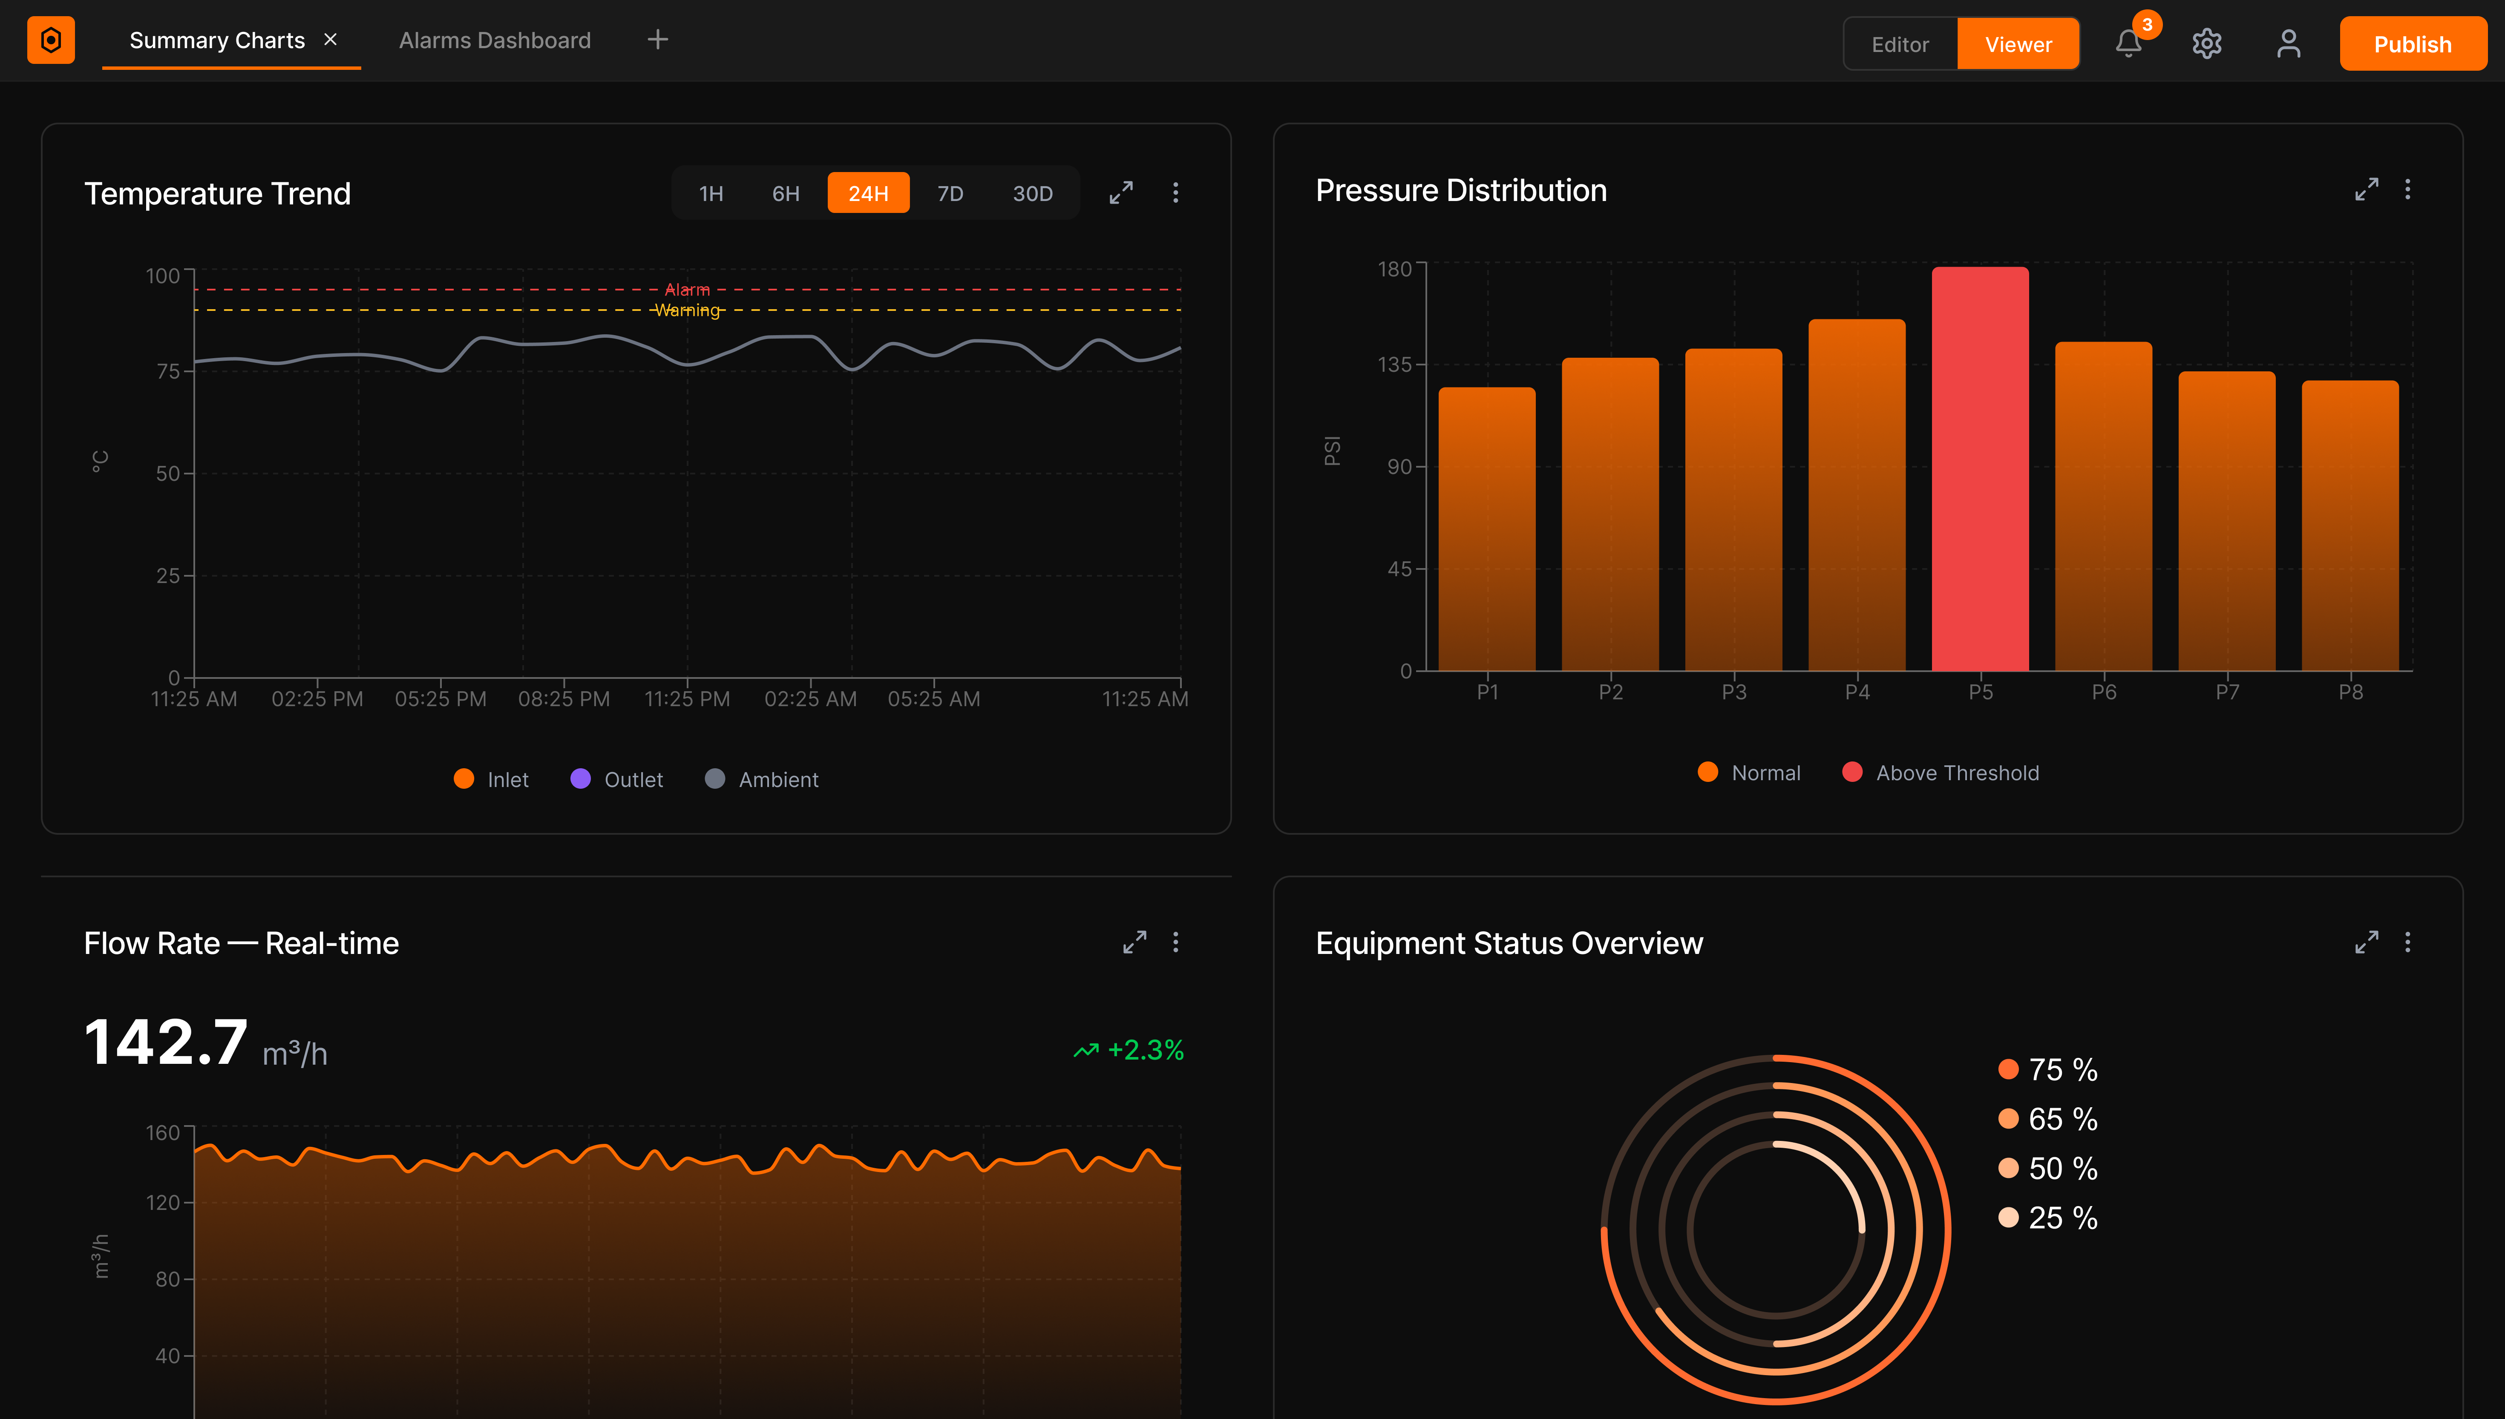Open Temperature Trend more options menu

click(1175, 193)
